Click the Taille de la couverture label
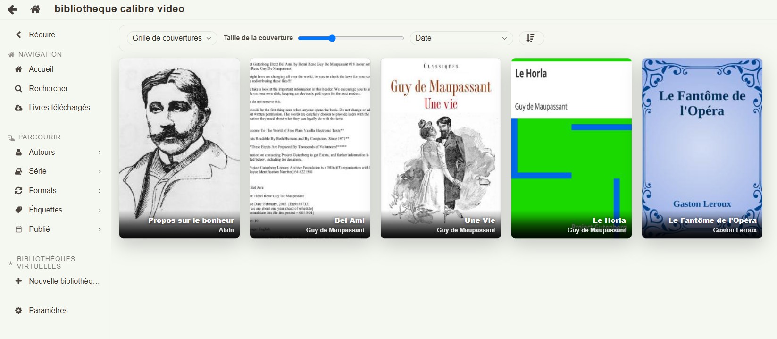 [258, 38]
